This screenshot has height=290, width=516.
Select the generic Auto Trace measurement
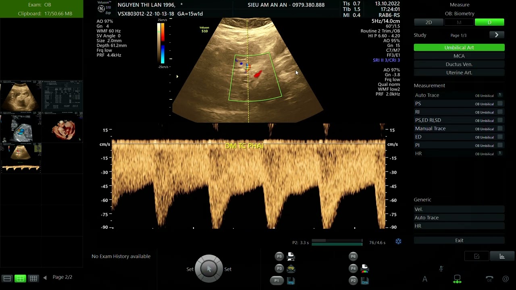(459, 217)
